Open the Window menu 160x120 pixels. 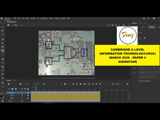tap(63, 18)
